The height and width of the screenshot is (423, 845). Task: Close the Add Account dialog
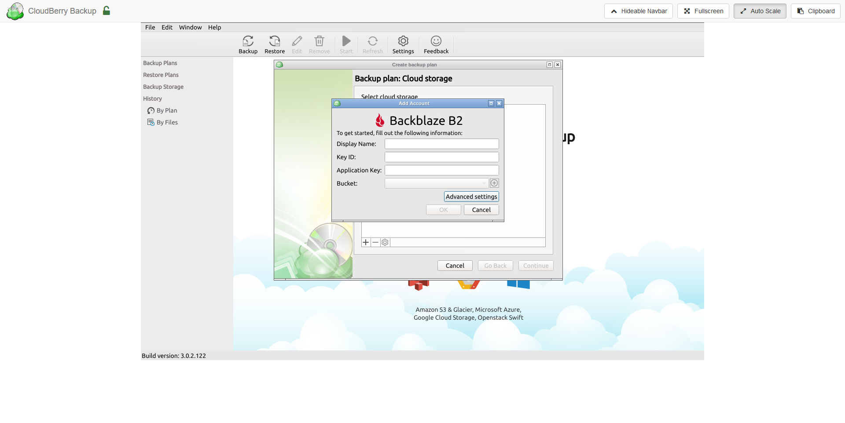(x=499, y=103)
